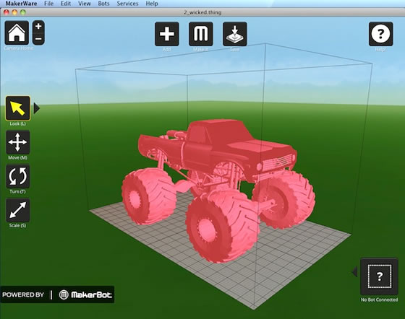Open the Help question mark button
Screen dimensions: 405x319
(x=380, y=34)
